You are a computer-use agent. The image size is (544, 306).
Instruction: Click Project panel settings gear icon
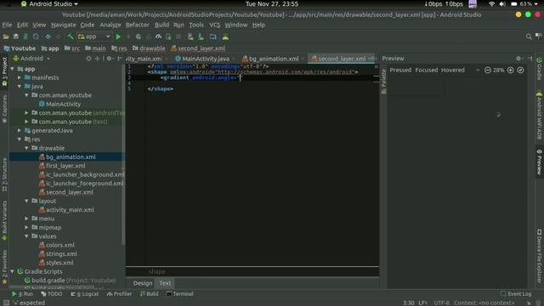click(109, 59)
